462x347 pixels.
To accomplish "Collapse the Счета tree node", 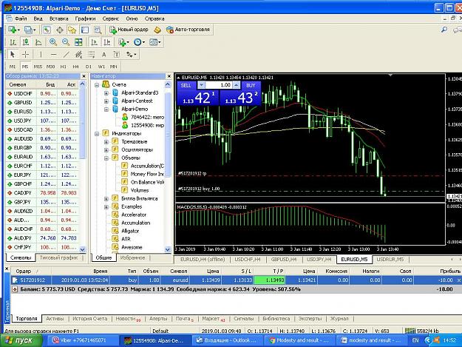I will pyautogui.click(x=97, y=85).
